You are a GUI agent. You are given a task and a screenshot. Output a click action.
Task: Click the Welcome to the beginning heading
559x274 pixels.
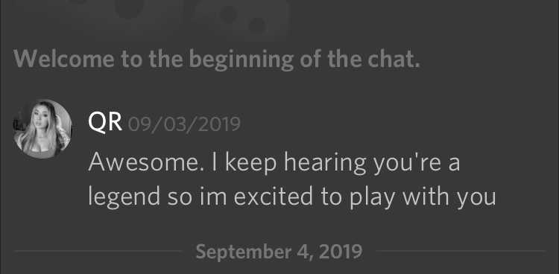(x=217, y=59)
